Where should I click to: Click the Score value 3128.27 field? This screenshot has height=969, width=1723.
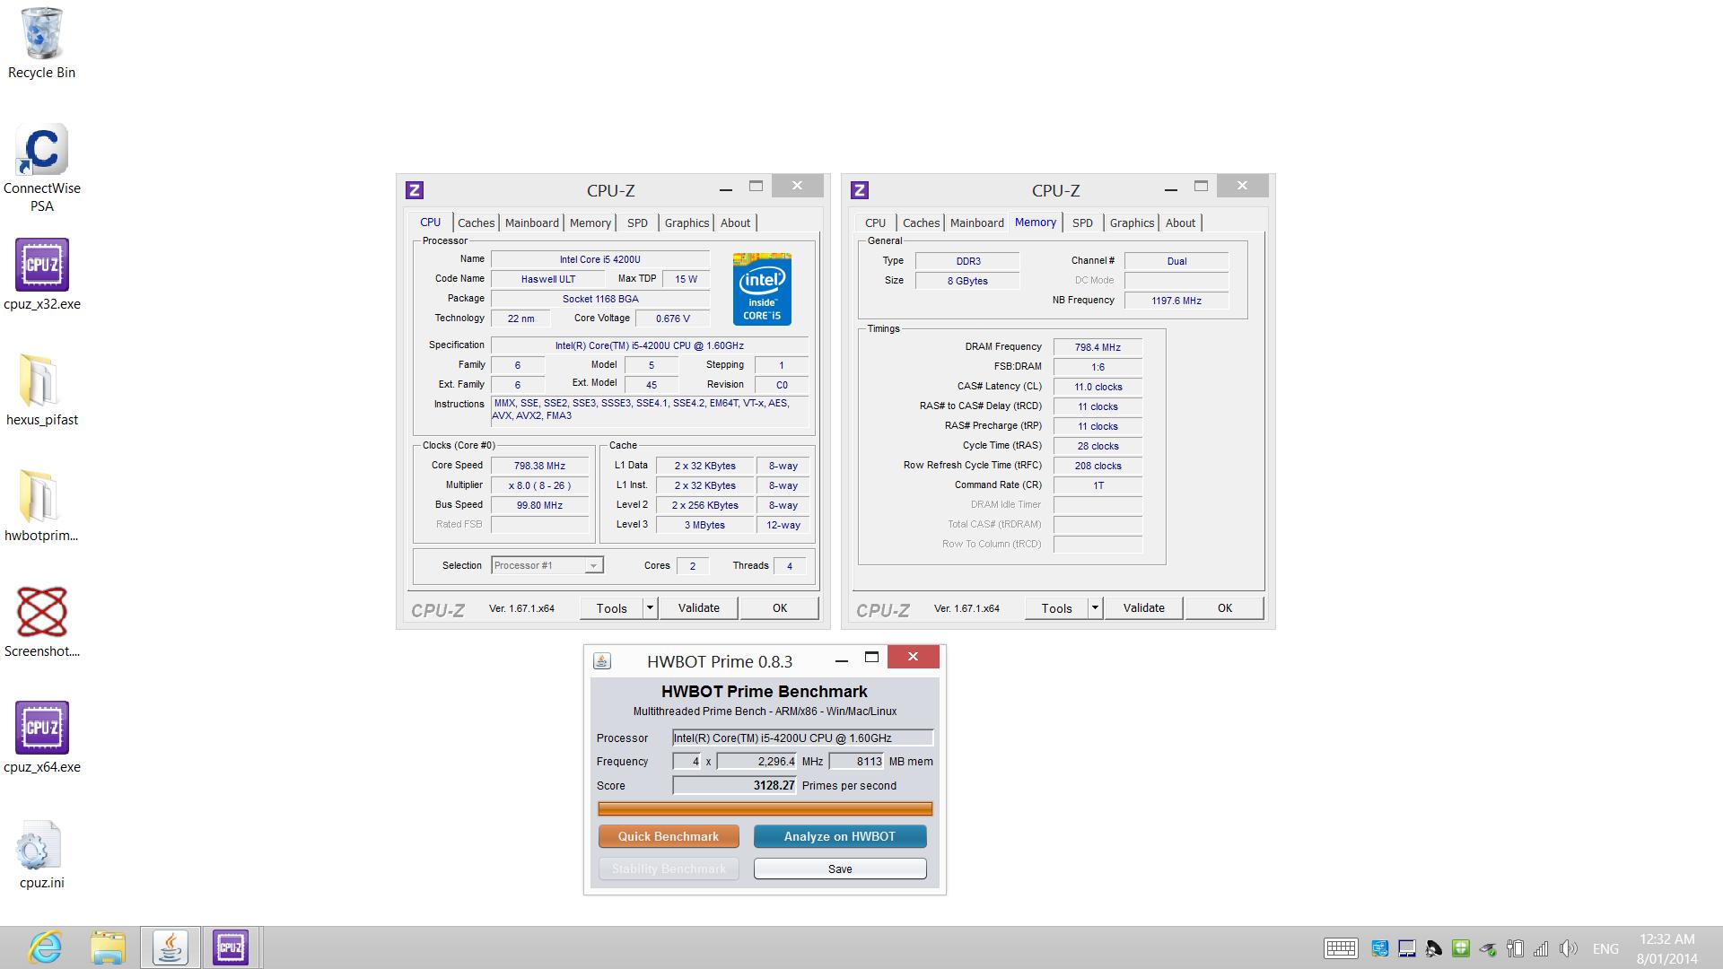point(734,785)
